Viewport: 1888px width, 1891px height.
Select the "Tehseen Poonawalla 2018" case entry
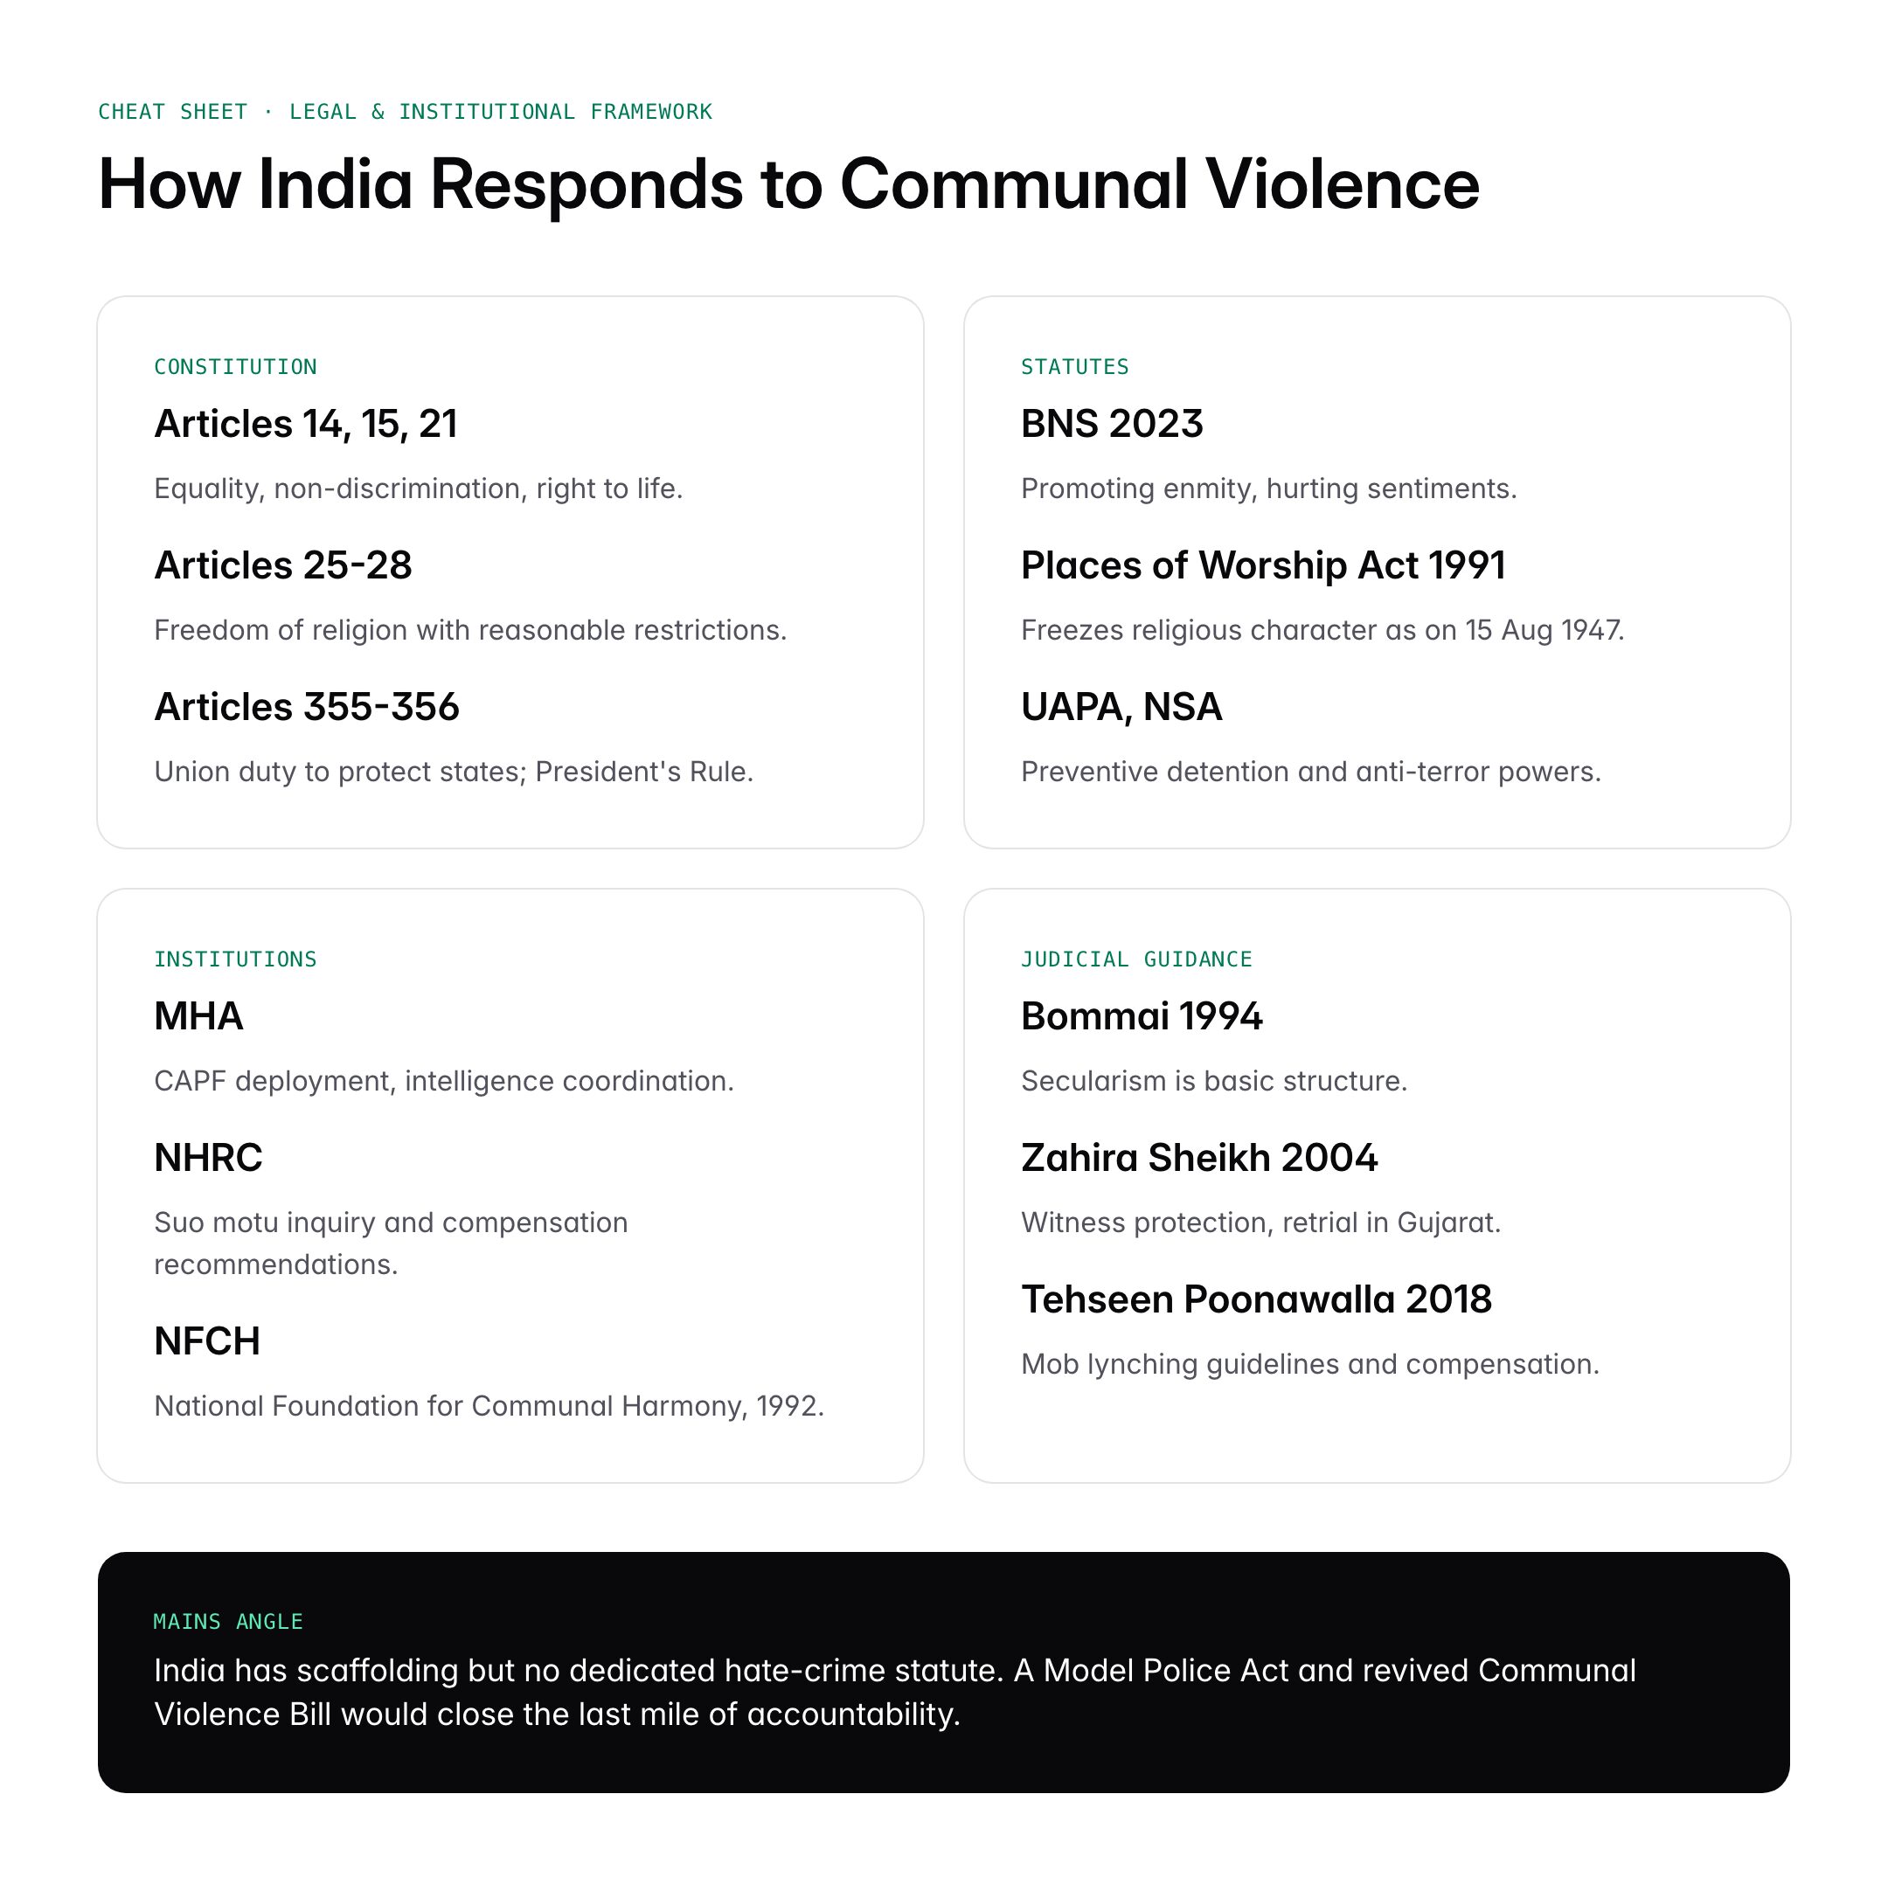click(x=1255, y=1299)
